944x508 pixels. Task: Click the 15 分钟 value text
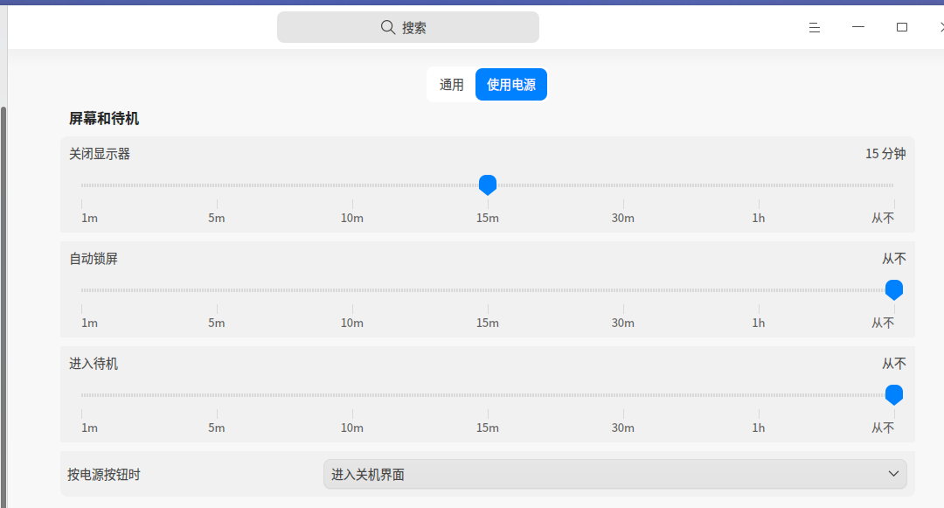pos(885,154)
